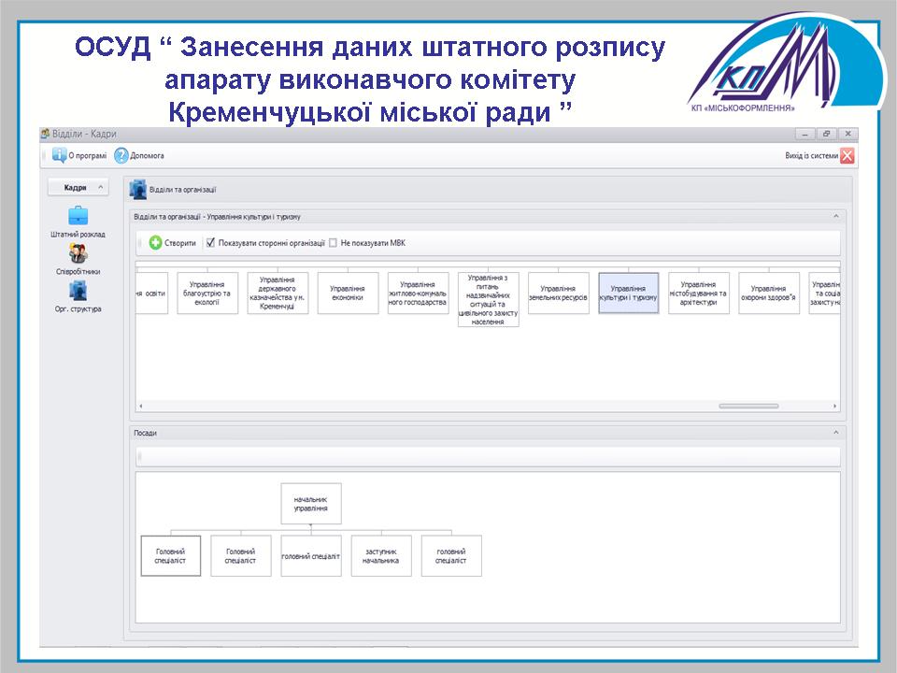
Task: Click the О програмі info icon
Action: pos(59,155)
